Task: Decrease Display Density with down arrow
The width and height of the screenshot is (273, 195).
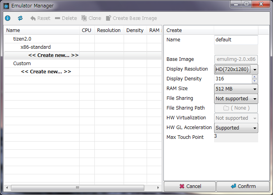Action: (255, 81)
